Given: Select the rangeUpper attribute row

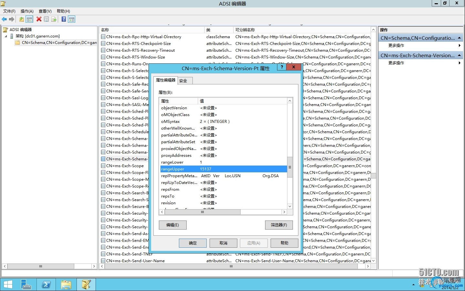Looking at the screenshot, I should [x=223, y=169].
